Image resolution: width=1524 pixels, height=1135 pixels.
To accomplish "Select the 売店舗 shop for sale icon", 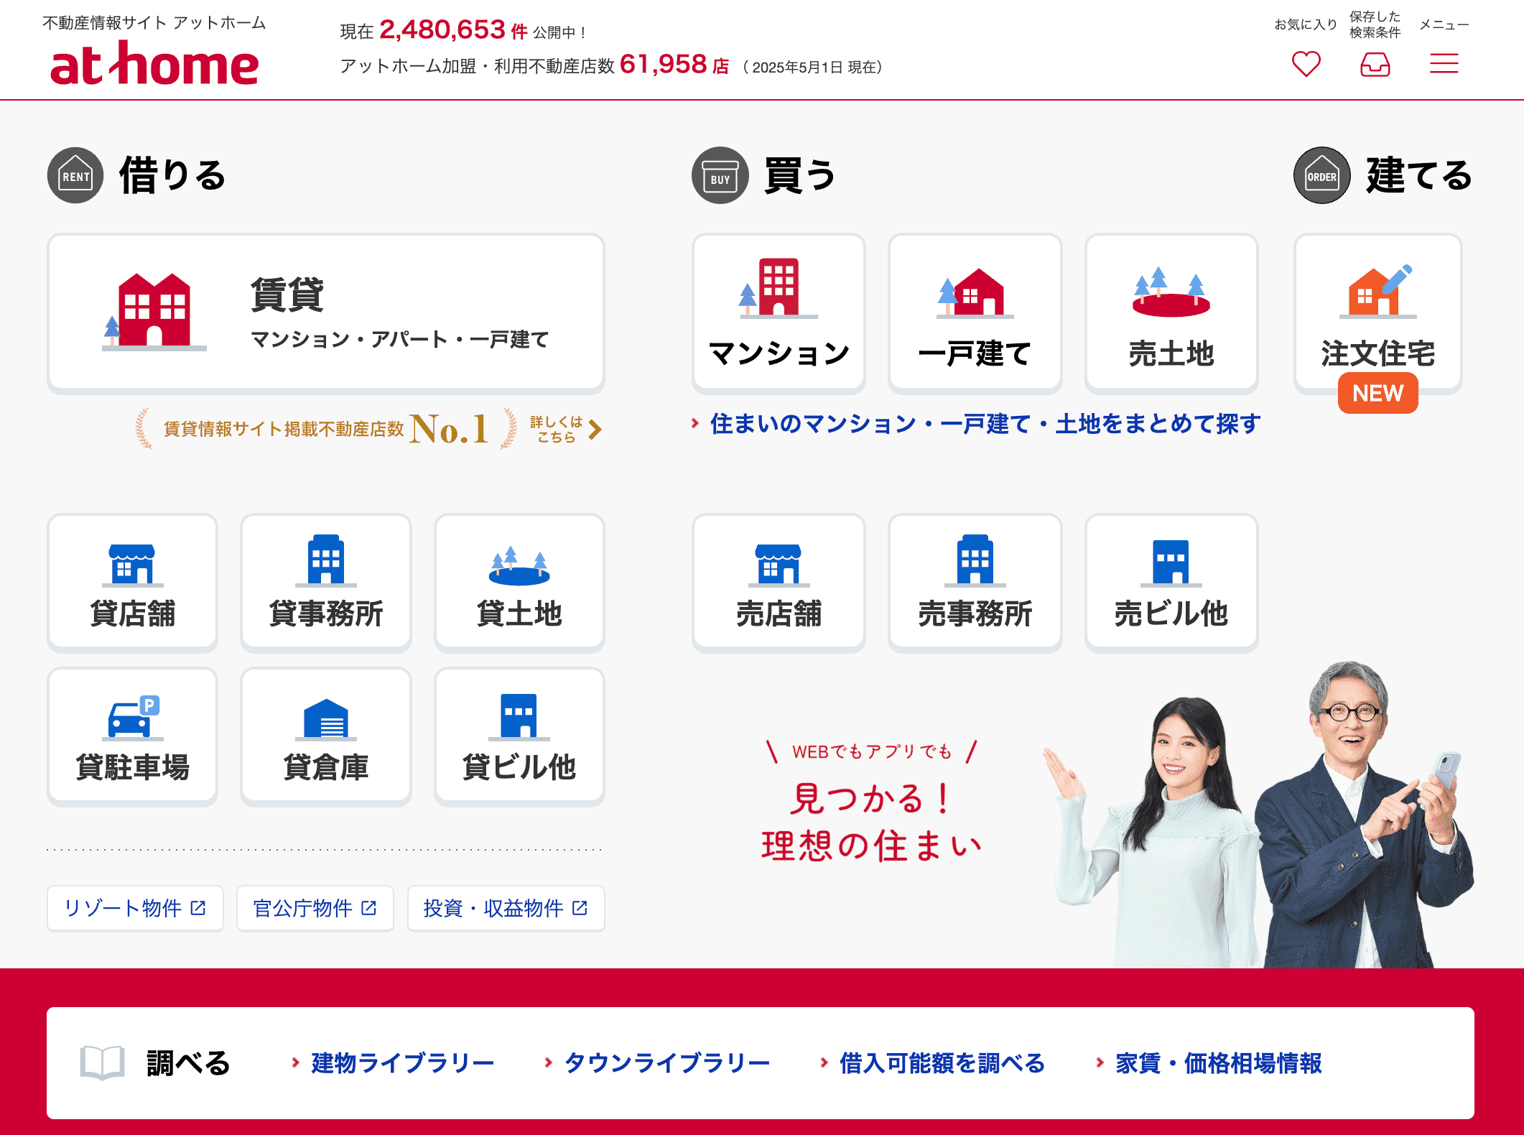I will tap(778, 582).
